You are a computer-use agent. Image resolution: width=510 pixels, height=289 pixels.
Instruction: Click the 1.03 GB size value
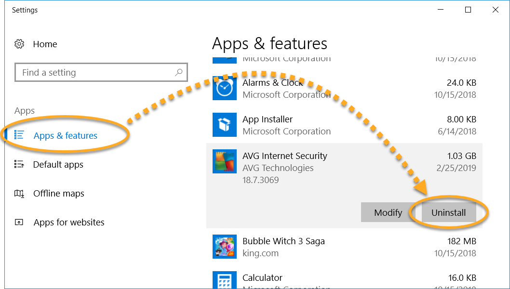click(x=461, y=156)
